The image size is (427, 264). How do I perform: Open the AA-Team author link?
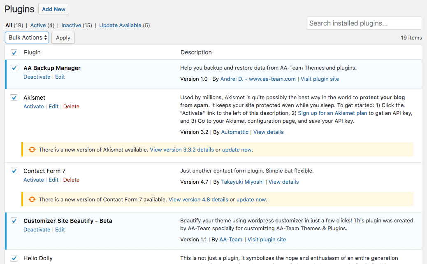click(x=231, y=239)
